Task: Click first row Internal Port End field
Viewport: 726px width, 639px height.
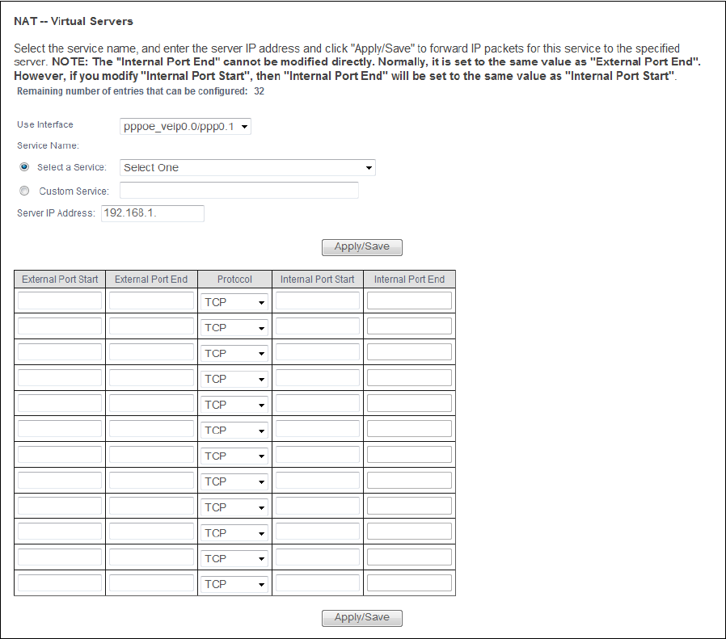Action: 409,301
